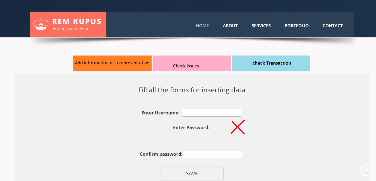The height and width of the screenshot is (181, 376).
Task: Click the SAVE button
Action: point(192,173)
